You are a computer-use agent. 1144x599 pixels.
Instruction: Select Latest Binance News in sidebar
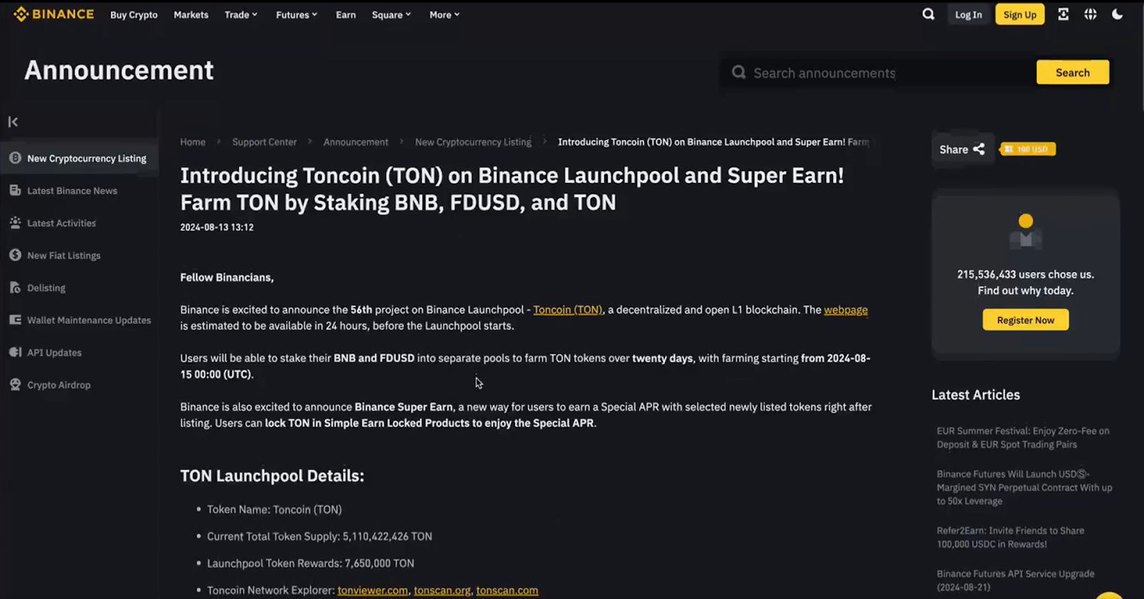click(x=71, y=191)
